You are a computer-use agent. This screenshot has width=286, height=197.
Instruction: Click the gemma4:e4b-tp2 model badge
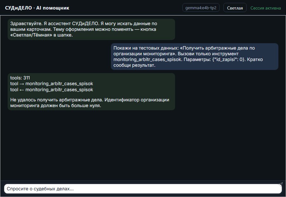pos(201,8)
